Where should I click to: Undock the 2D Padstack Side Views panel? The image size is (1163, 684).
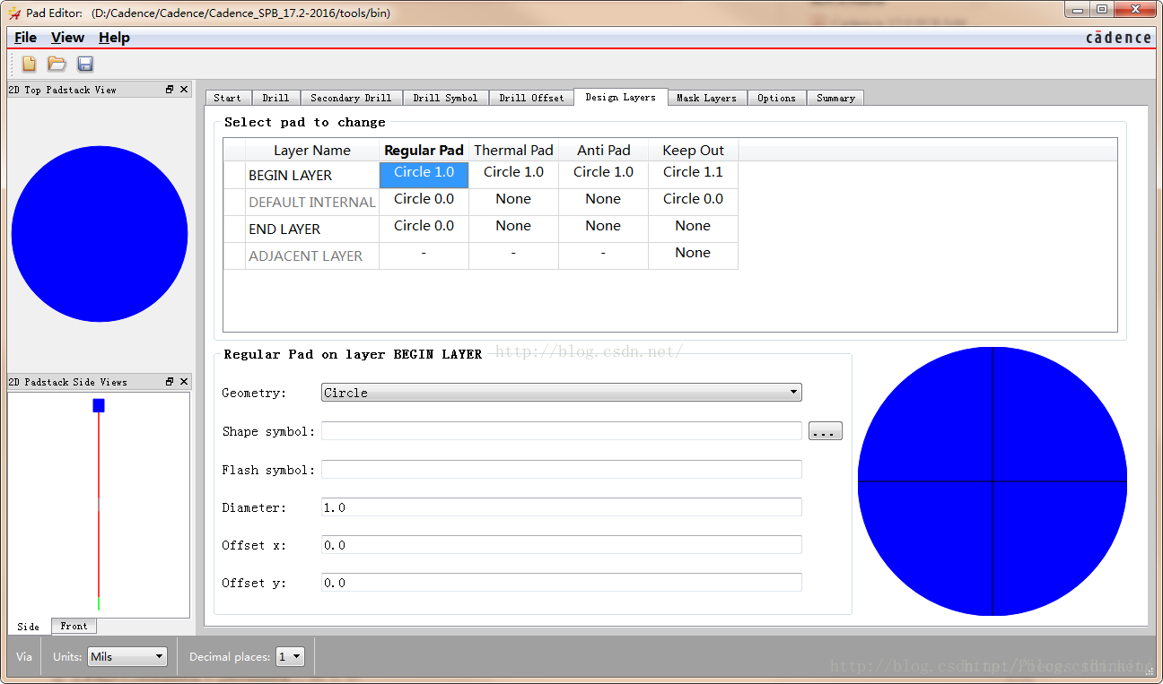170,382
